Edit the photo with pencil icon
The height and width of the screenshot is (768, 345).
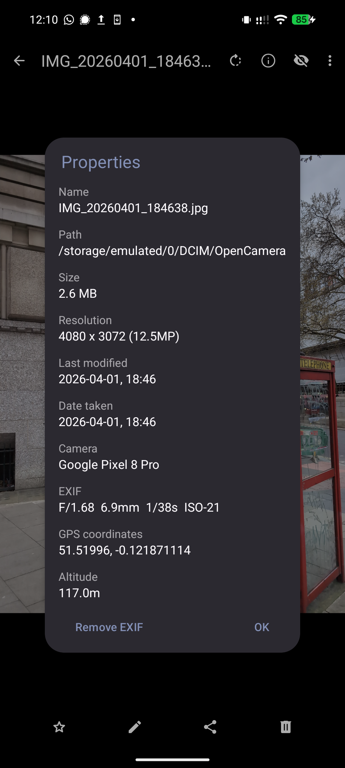[x=135, y=727]
